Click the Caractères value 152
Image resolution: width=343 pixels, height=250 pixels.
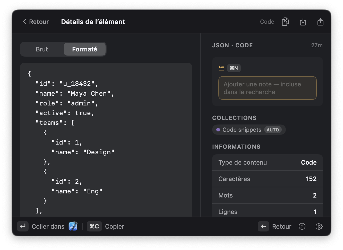point(311,179)
